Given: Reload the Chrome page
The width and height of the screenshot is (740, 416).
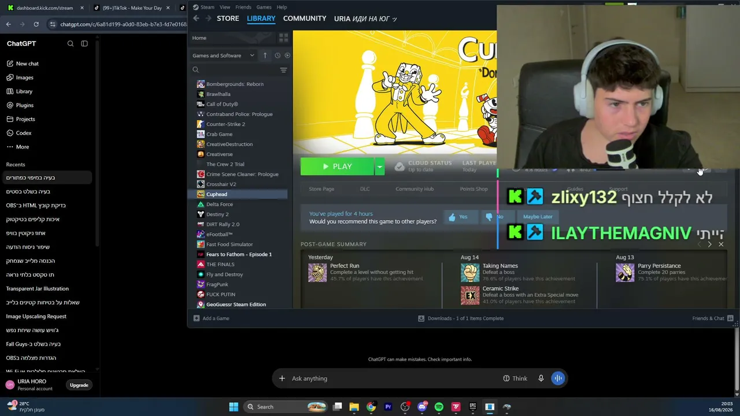Looking at the screenshot, I should 36,24.
